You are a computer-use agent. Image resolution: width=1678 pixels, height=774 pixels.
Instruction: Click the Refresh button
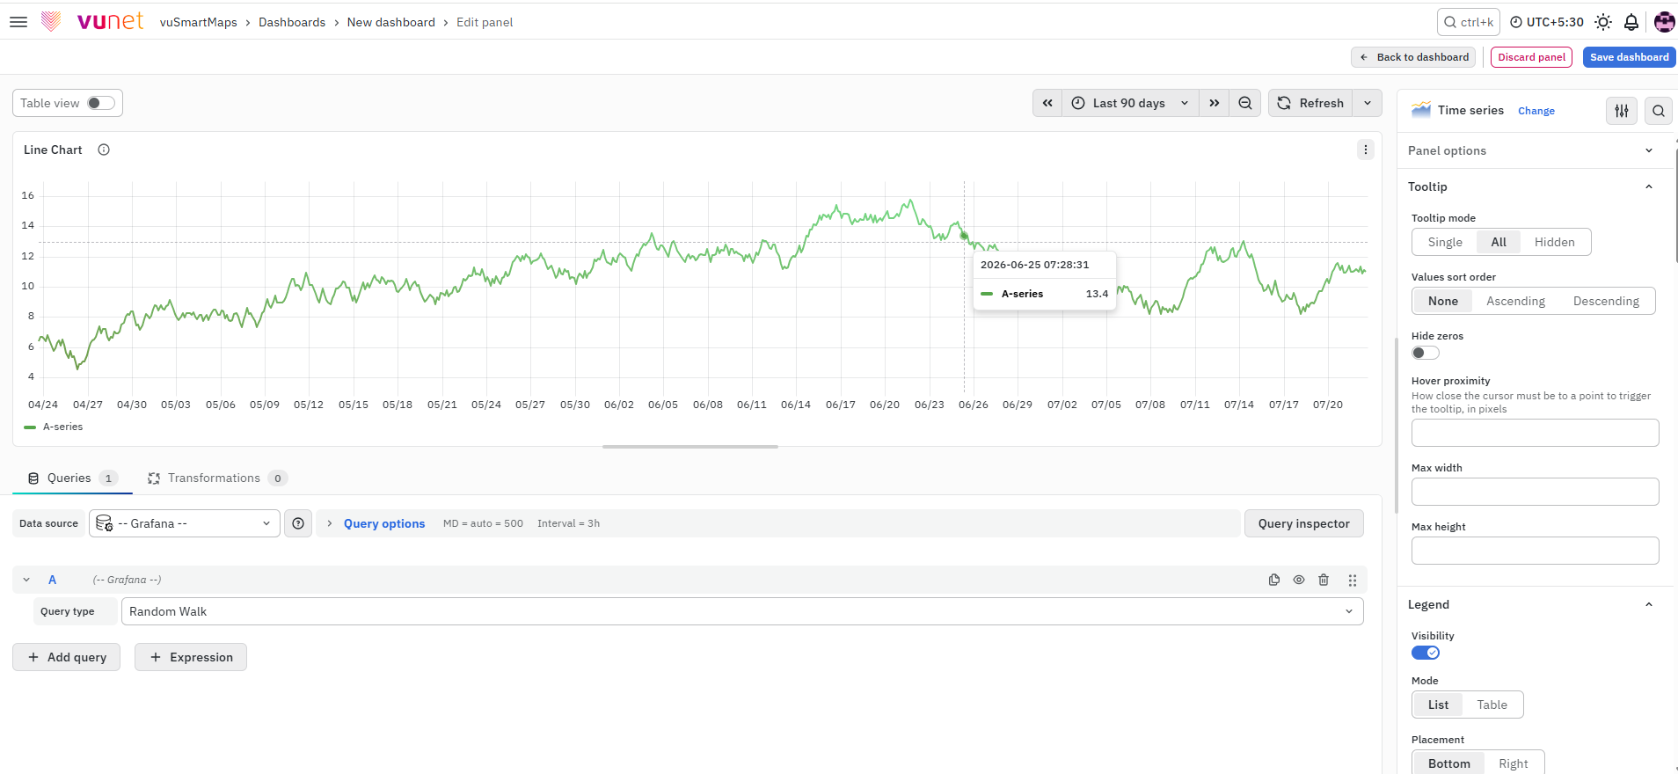1310,103
